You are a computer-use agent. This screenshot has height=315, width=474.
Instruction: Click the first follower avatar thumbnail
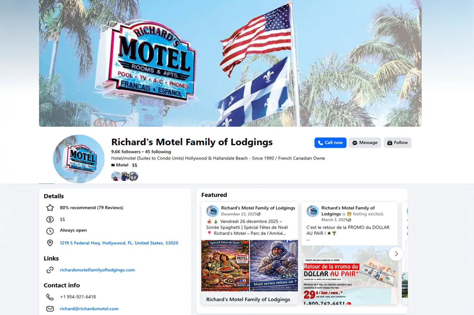(116, 176)
